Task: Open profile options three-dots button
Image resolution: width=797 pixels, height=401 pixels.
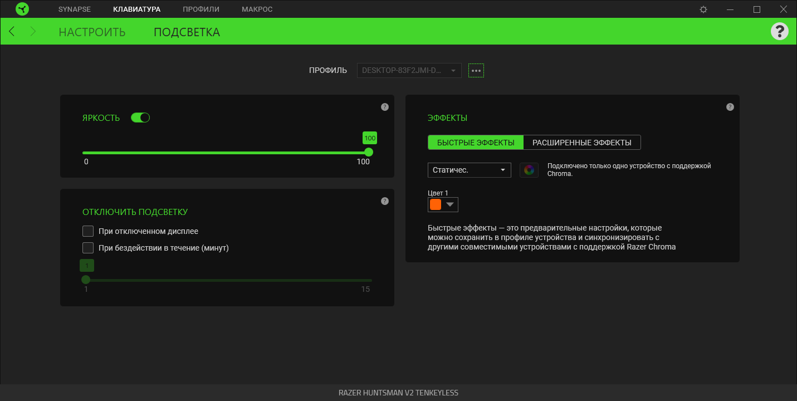Action: click(x=476, y=71)
